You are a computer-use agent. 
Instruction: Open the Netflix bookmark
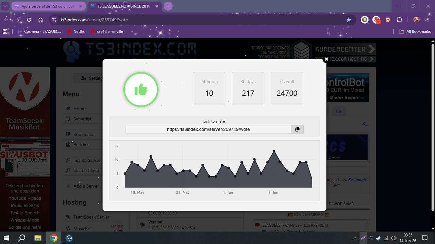[76, 32]
